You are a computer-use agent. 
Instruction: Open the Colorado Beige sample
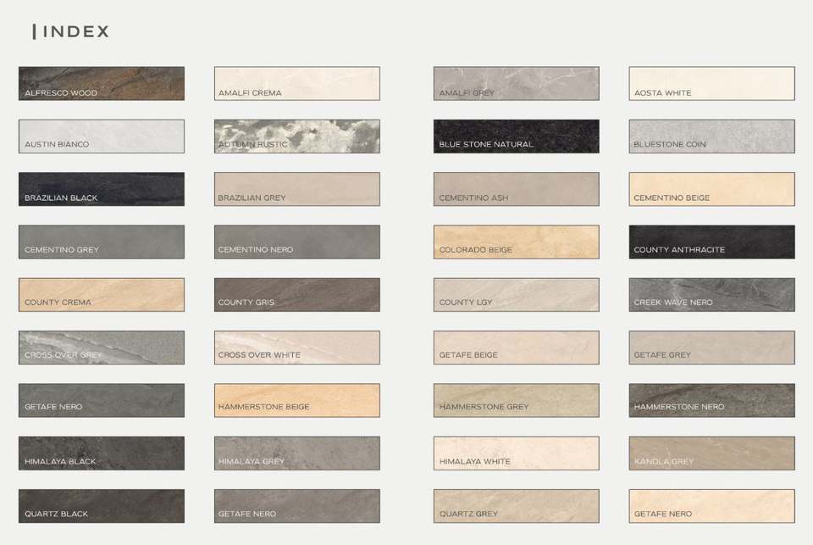point(517,242)
